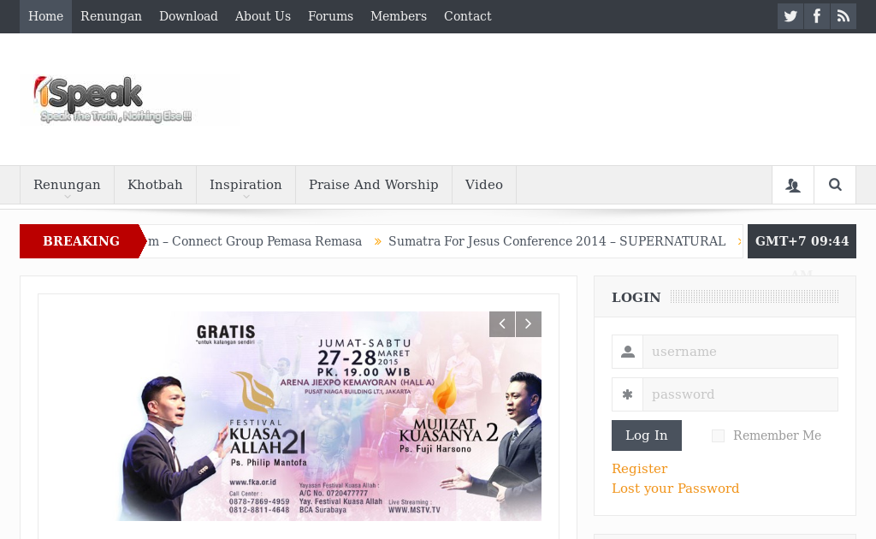Open the Twitter profile icon
Viewport: 876px width, 539px height.
pyautogui.click(x=790, y=16)
